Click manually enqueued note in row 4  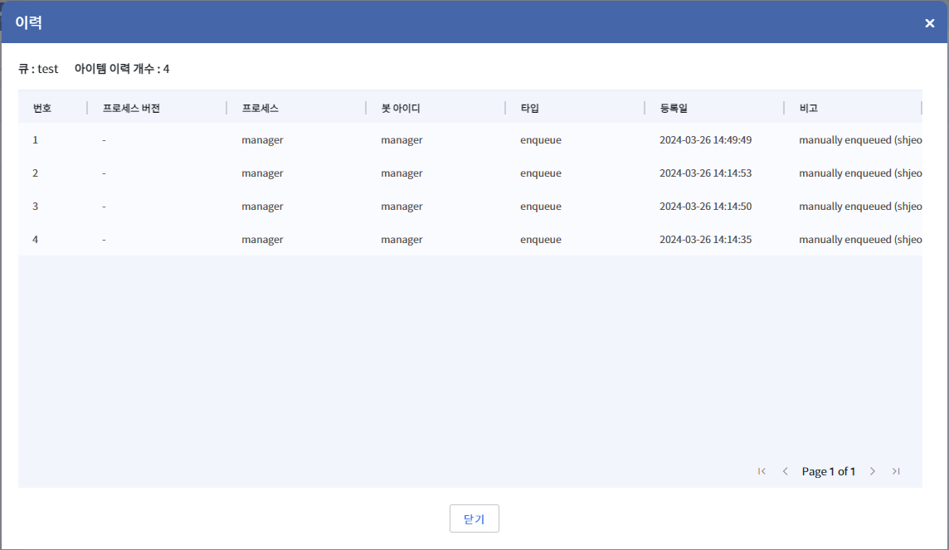(x=860, y=241)
